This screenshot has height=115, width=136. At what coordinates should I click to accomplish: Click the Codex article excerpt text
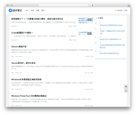pyautogui.click(x=44, y=36)
